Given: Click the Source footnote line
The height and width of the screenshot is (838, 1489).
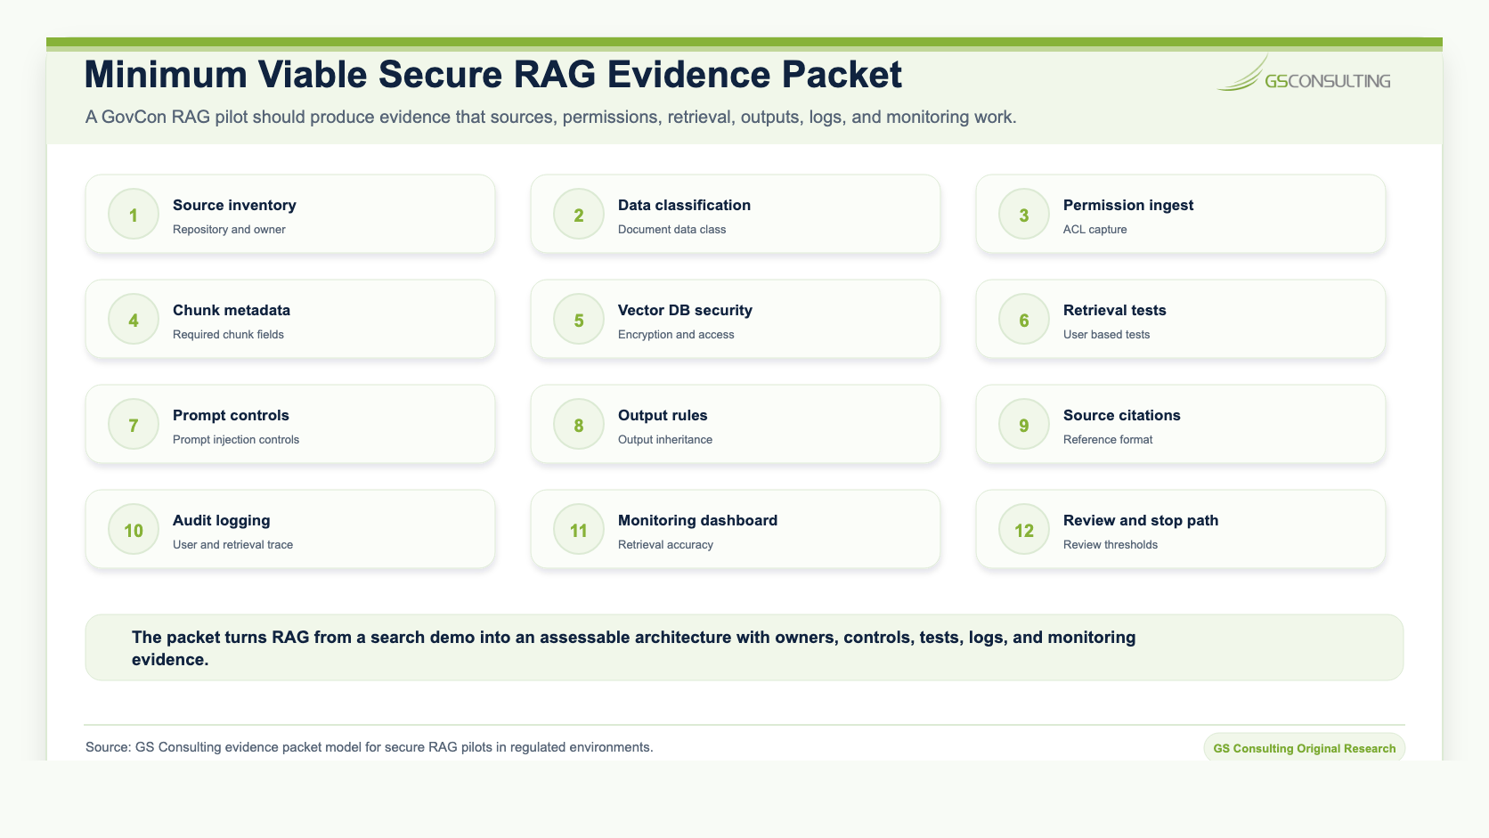Looking at the screenshot, I should 370,747.
